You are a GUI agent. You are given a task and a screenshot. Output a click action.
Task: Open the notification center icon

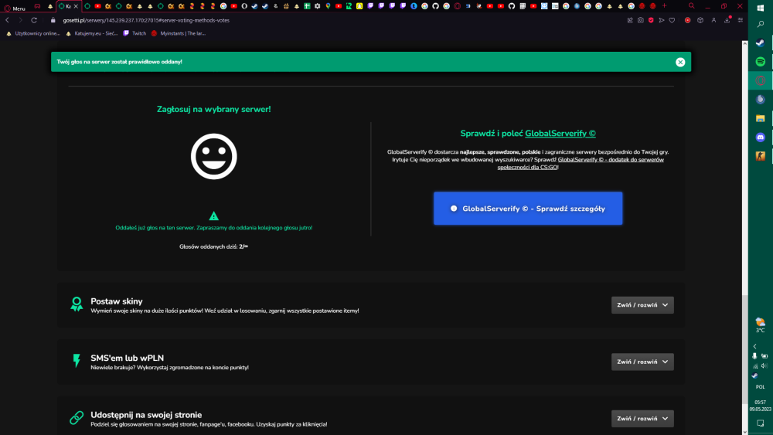(760, 423)
